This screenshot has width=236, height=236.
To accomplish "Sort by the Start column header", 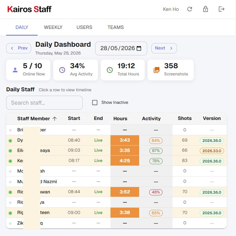I will click(74, 118).
